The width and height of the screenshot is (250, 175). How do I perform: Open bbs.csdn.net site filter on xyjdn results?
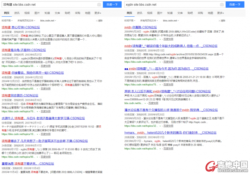(171, 21)
